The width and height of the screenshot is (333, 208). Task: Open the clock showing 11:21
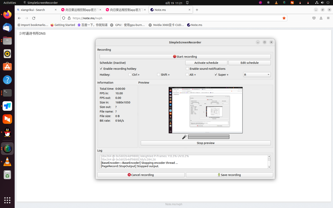coord(174,3)
